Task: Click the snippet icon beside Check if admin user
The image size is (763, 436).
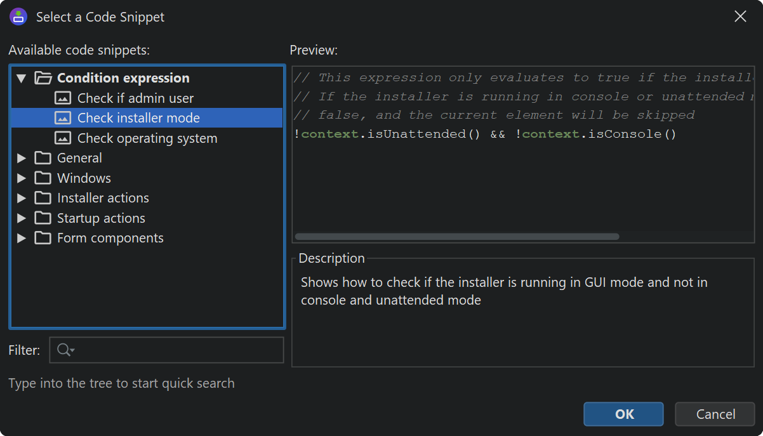Action: pyautogui.click(x=63, y=98)
